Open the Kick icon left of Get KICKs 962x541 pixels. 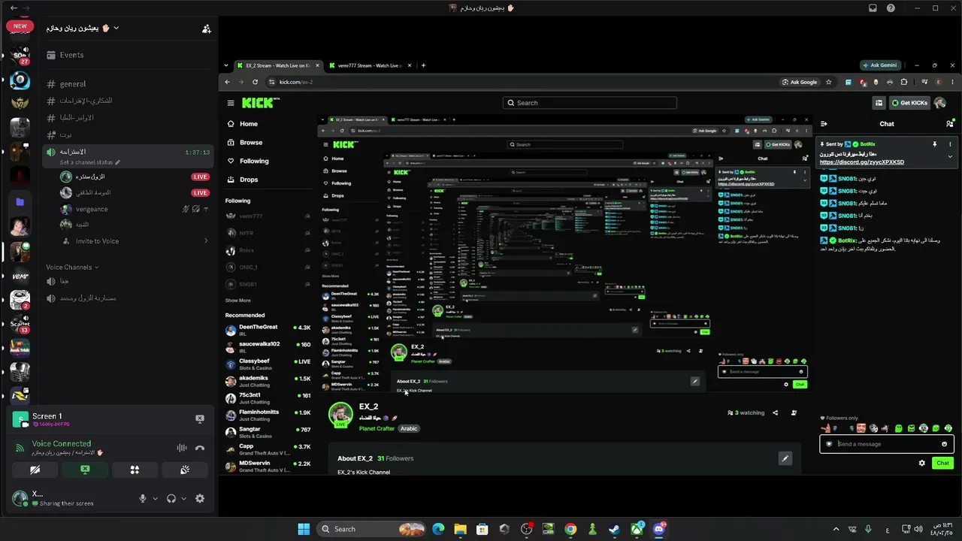point(879,103)
